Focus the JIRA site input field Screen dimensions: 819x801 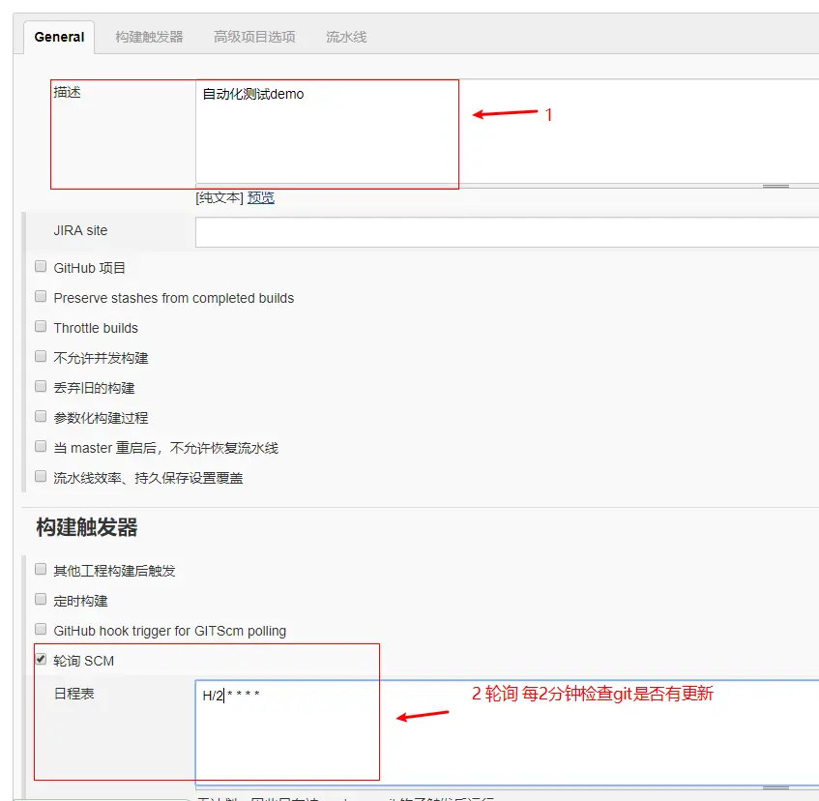click(x=508, y=232)
